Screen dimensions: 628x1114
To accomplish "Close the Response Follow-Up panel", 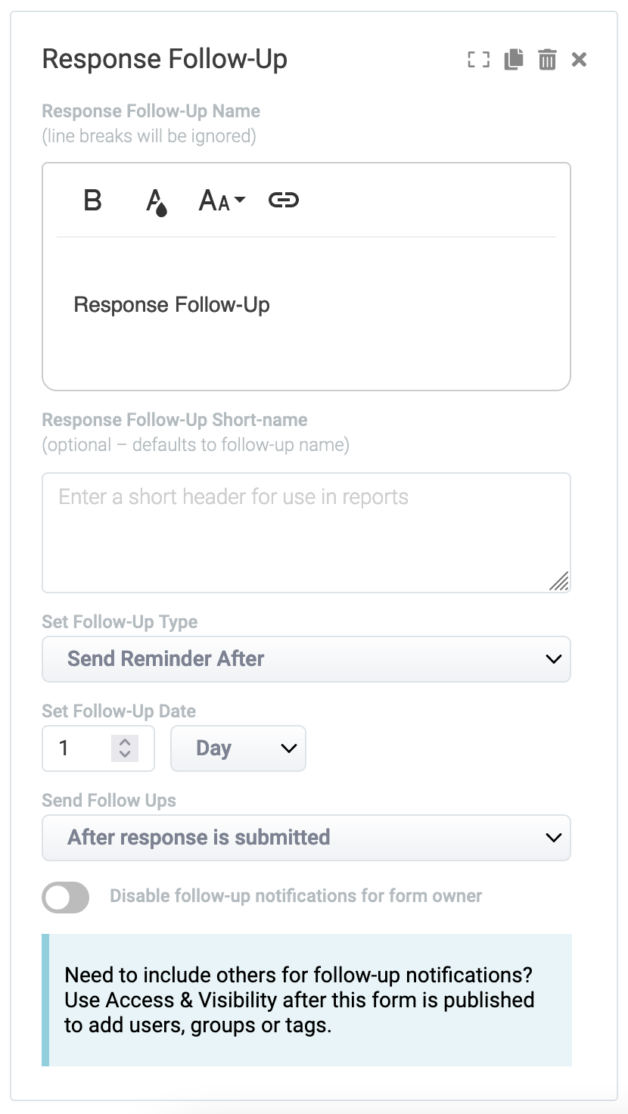I will pyautogui.click(x=579, y=60).
